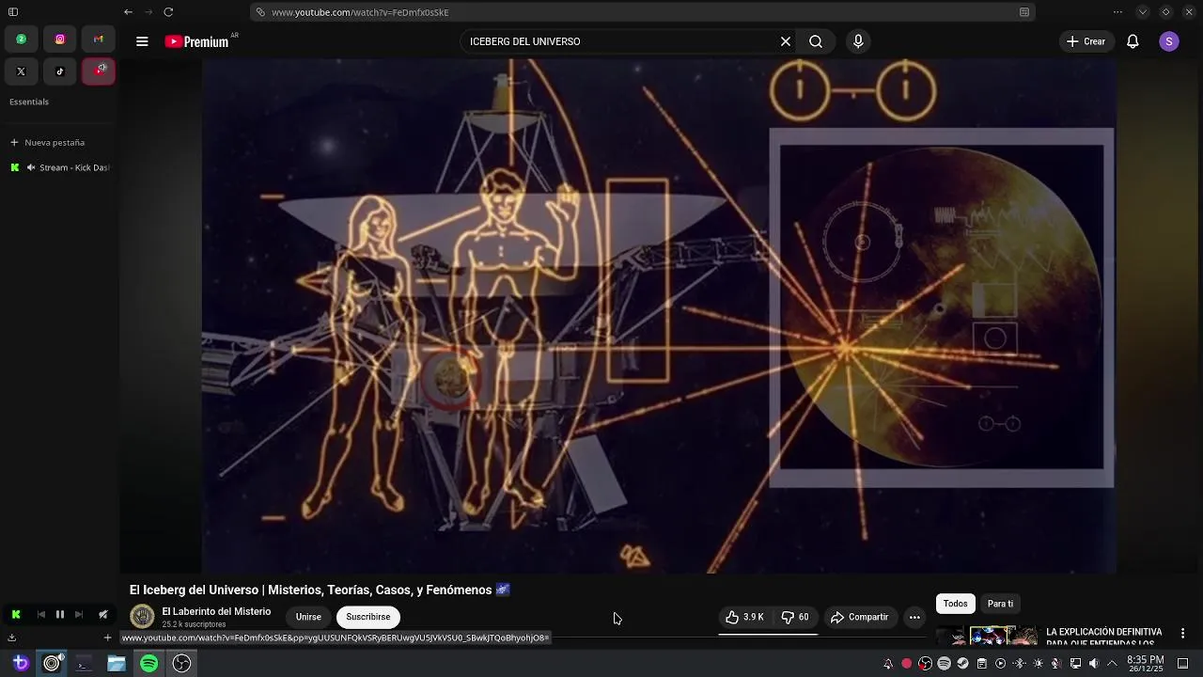Open the terminal from the taskbar

pos(84,664)
